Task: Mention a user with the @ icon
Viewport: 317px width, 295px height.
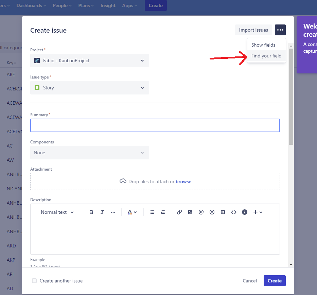Action: pyautogui.click(x=201, y=212)
